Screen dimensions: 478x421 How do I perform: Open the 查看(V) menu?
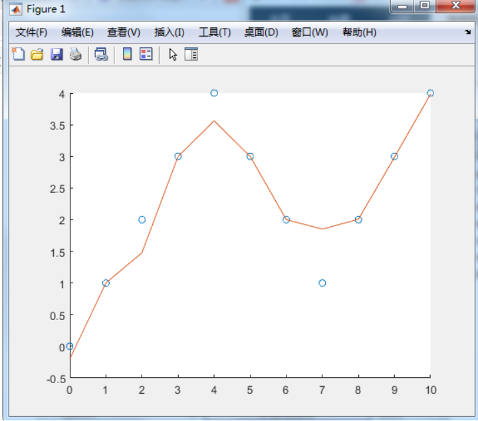point(124,32)
